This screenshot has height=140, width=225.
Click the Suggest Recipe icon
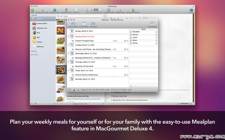click(55, 10)
